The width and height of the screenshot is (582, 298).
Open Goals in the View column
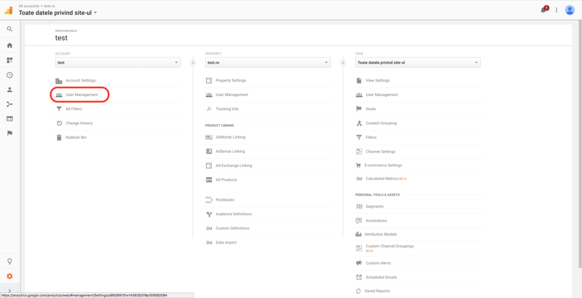(371, 109)
